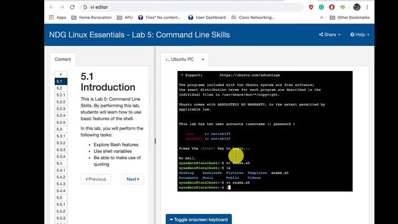The height and width of the screenshot is (224, 398).
Task: Click the pane splitter handle between panels
Action: [x=155, y=141]
